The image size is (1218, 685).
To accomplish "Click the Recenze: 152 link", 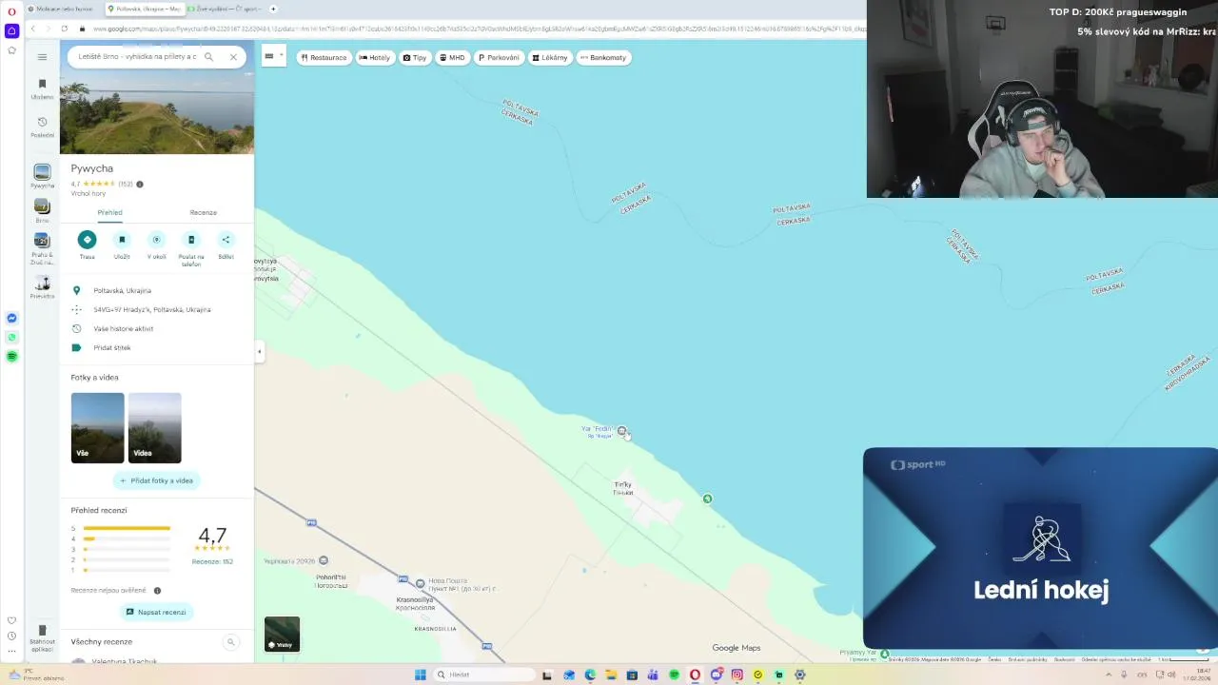I will (212, 561).
